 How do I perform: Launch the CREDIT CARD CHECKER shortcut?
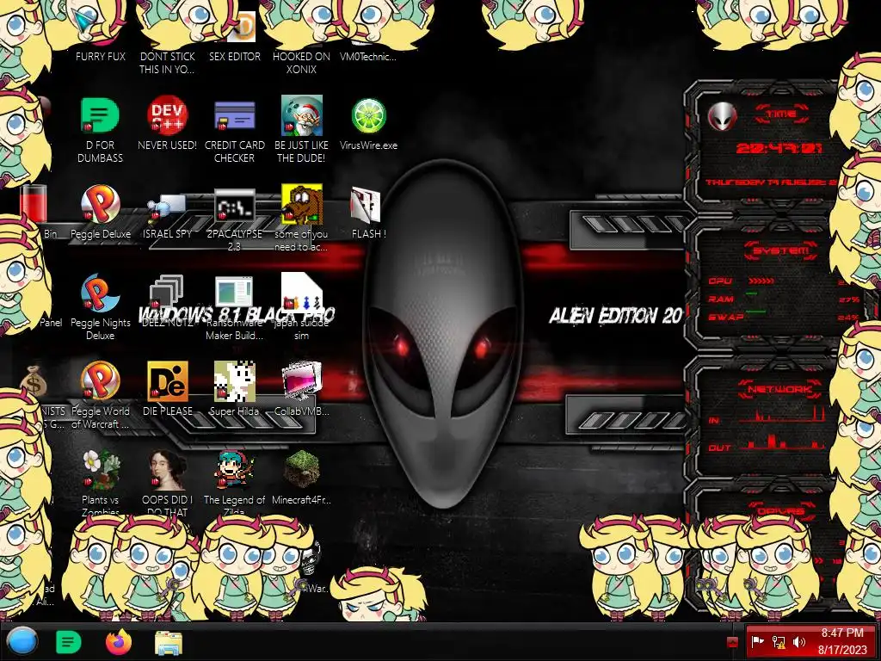pos(234,116)
